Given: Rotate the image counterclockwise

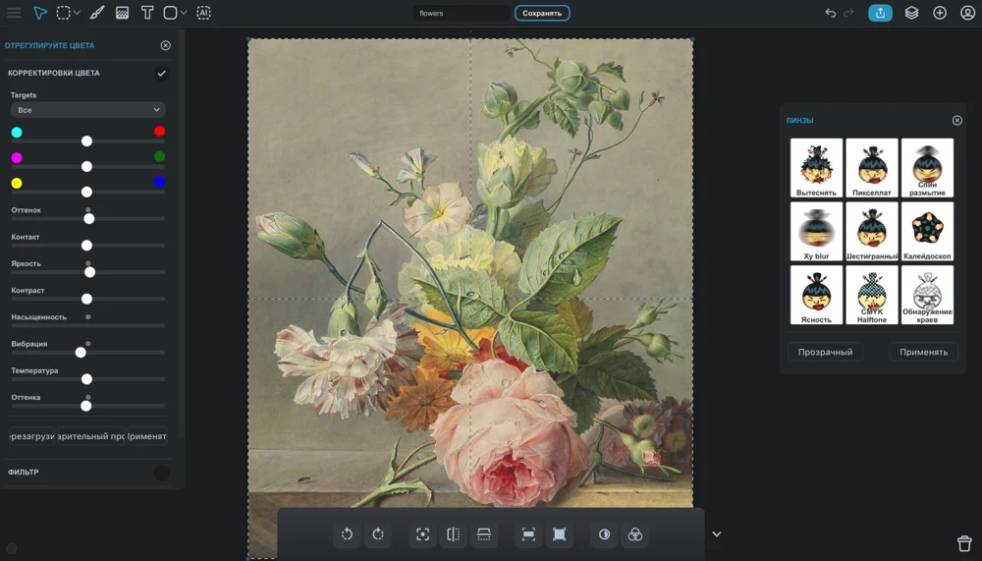Looking at the screenshot, I should [x=347, y=534].
